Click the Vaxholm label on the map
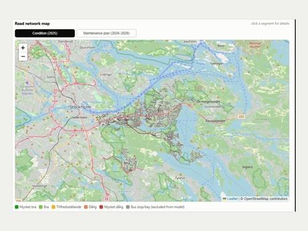308x231 pixels. pos(190,41)
